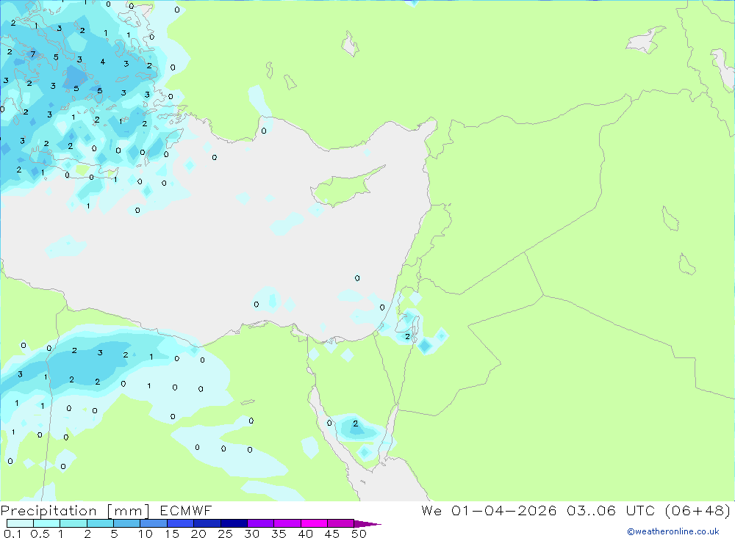Click the '03..06 UTC' time text
The width and height of the screenshot is (735, 538).
point(611,510)
